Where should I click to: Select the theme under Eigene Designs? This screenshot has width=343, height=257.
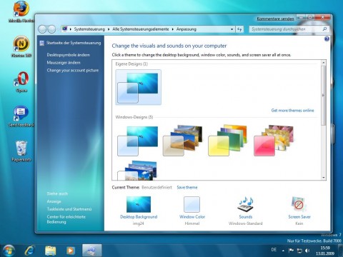[x=139, y=87]
